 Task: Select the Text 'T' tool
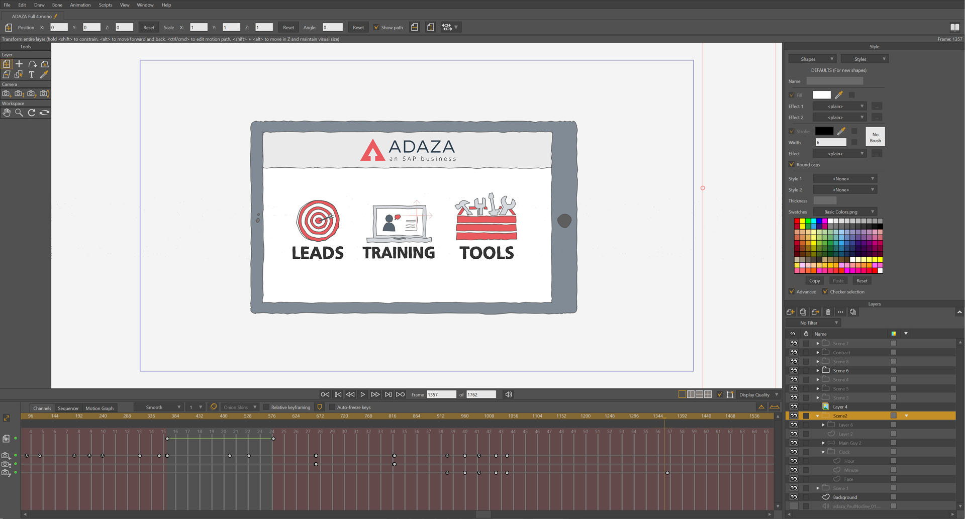coord(32,74)
